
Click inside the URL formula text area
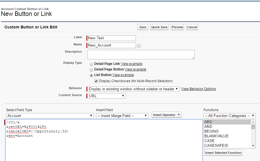(x=104, y=140)
